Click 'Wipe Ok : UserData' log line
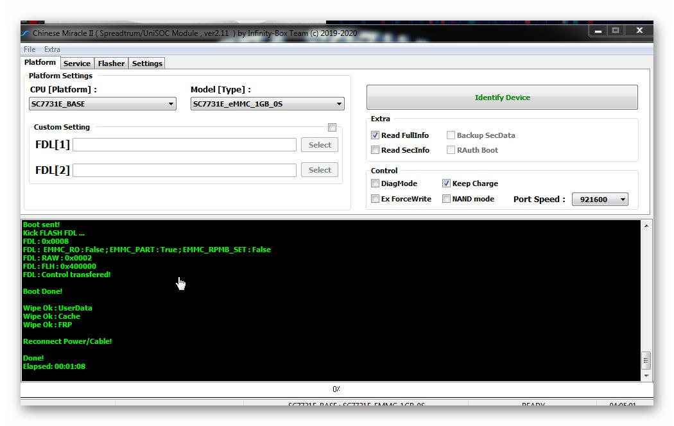Image resolution: width=674 pixels, height=426 pixels. (x=58, y=308)
